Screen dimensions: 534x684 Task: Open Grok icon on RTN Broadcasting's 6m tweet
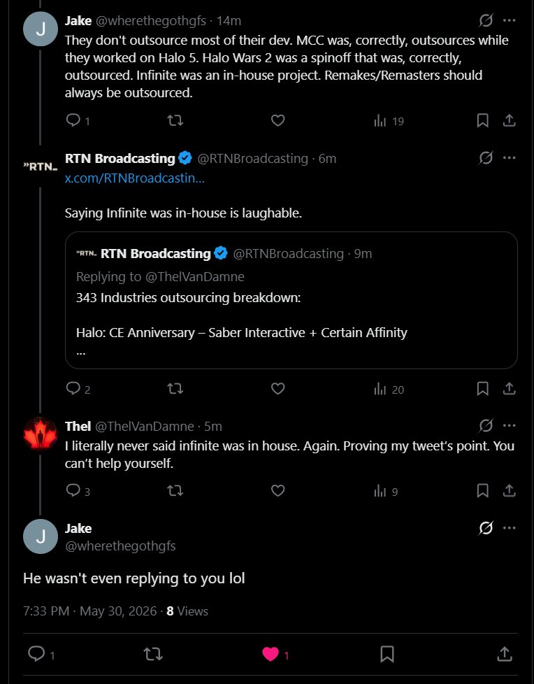point(486,157)
